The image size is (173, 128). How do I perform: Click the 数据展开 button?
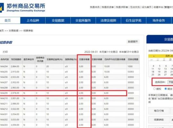pyautogui.click(x=133, y=41)
